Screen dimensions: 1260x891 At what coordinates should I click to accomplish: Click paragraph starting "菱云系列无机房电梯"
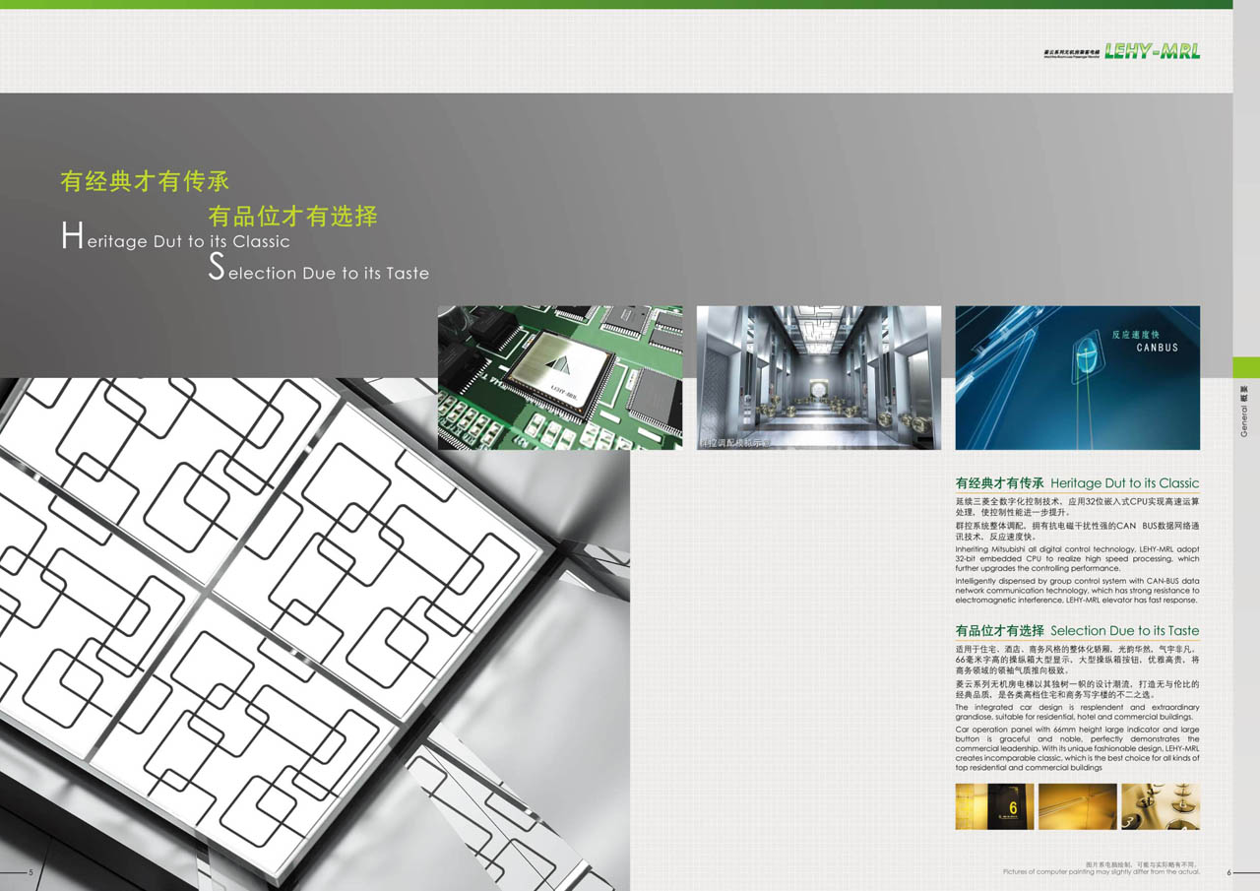(1077, 689)
